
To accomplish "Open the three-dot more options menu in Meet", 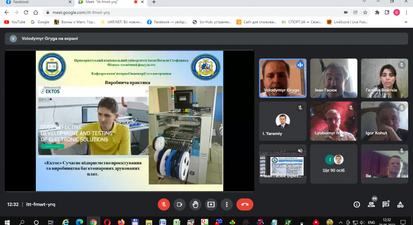I will pyautogui.click(x=227, y=204).
